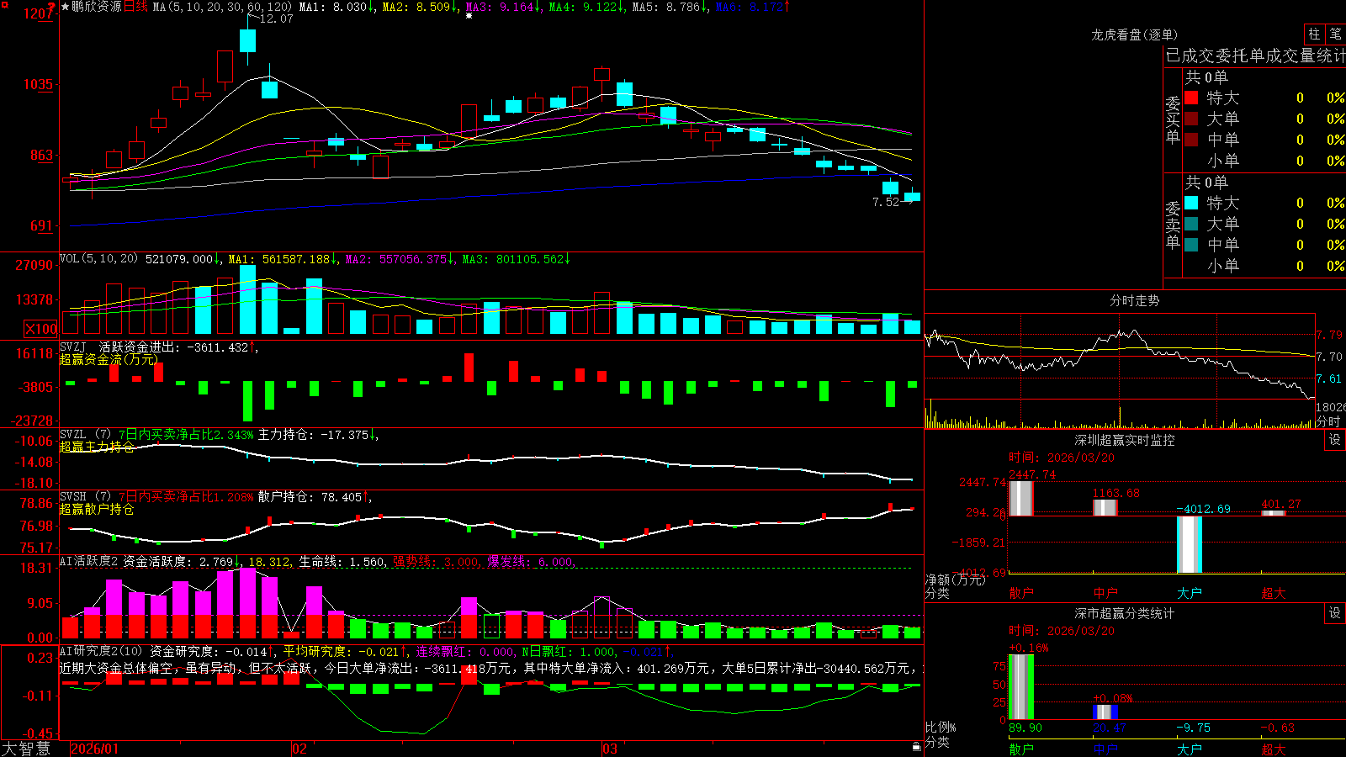Click the 散户 89.90 bar in 分类统计
This screenshot has width=1346, height=757.
pyautogui.click(x=1021, y=686)
